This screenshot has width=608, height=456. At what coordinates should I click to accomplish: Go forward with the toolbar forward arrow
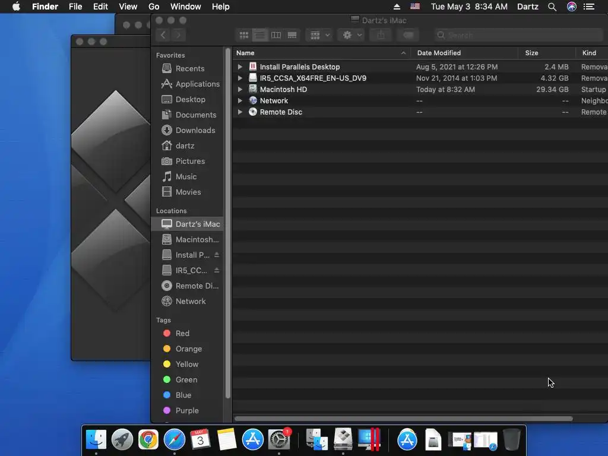(x=178, y=35)
